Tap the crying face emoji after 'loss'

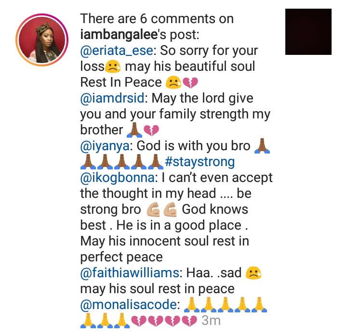pos(113,66)
